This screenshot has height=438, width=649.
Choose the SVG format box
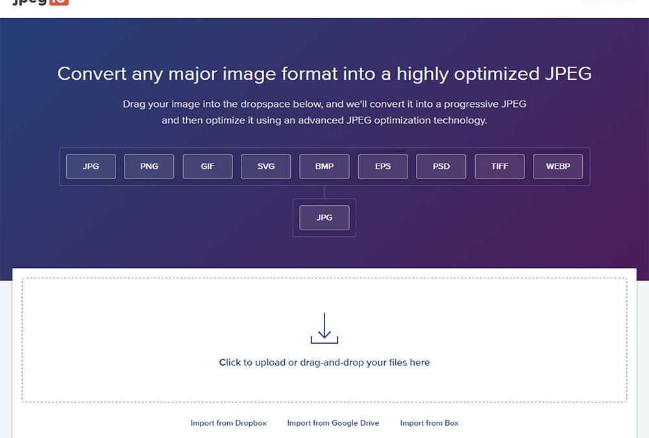tap(266, 166)
